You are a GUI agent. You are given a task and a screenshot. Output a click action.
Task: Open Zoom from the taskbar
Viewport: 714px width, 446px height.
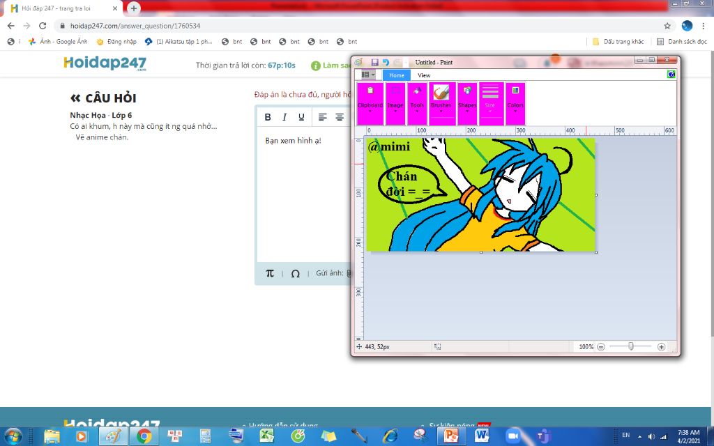click(x=512, y=436)
